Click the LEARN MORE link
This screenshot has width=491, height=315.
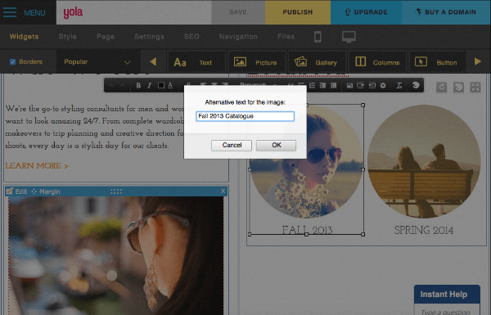(x=37, y=165)
